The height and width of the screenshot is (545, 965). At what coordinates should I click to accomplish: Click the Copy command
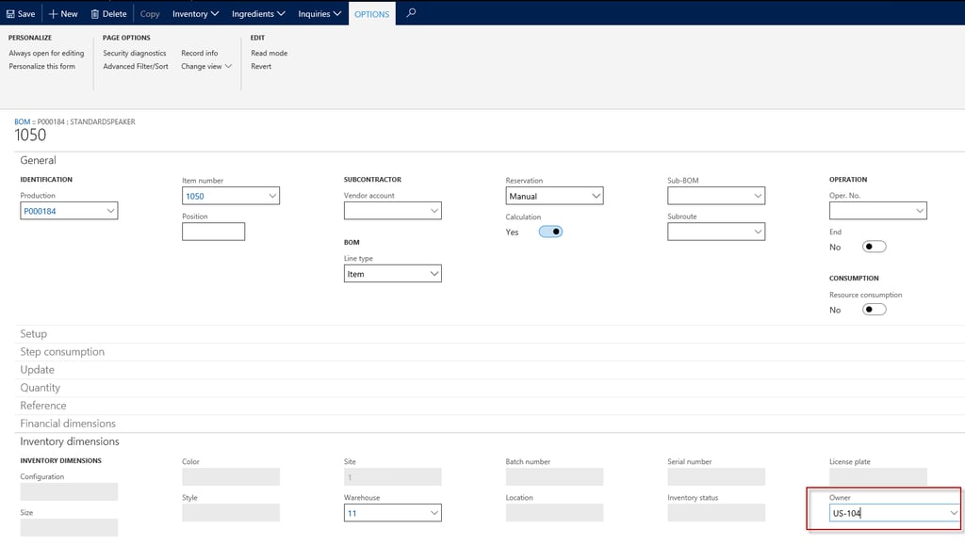click(x=150, y=13)
